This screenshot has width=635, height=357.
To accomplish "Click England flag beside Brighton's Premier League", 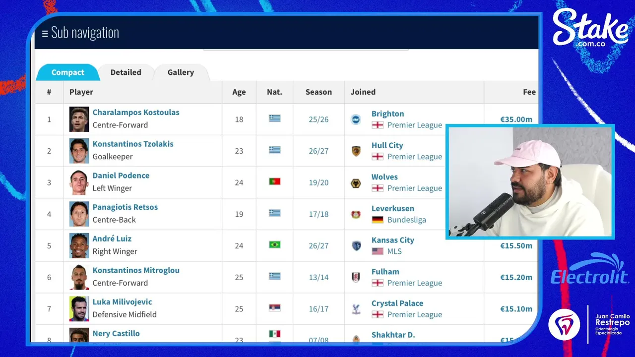I will pos(378,125).
